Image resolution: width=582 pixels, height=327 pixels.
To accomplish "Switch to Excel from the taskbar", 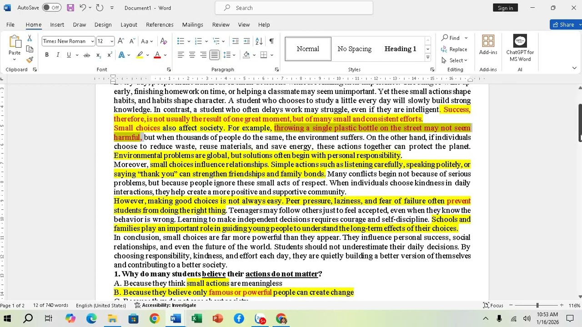I will (196, 319).
